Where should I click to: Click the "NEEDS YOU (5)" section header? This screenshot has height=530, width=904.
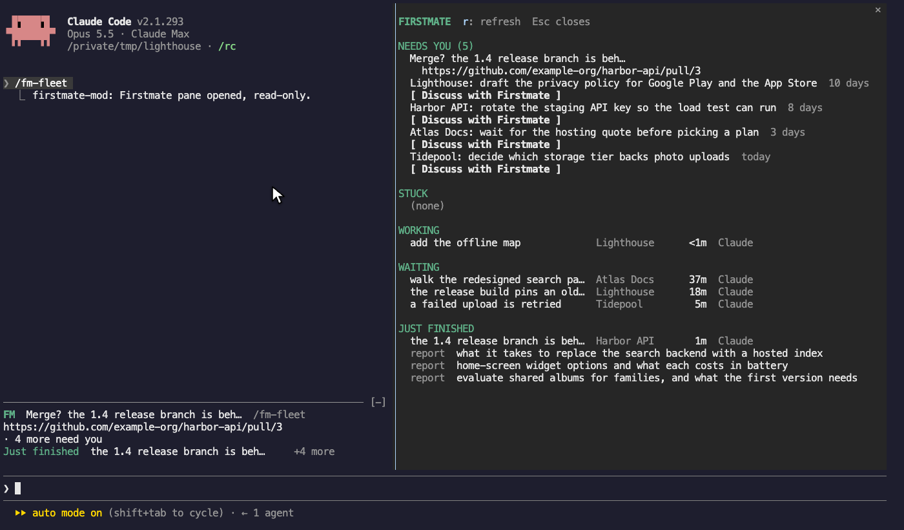[436, 46]
